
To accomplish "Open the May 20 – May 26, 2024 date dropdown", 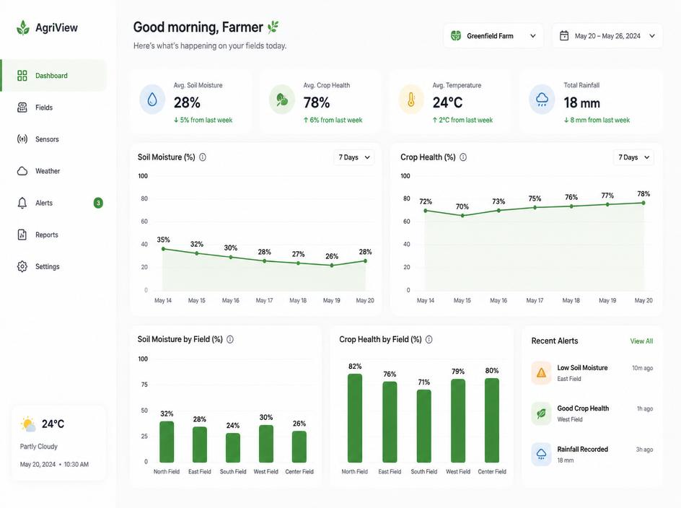I will [607, 35].
